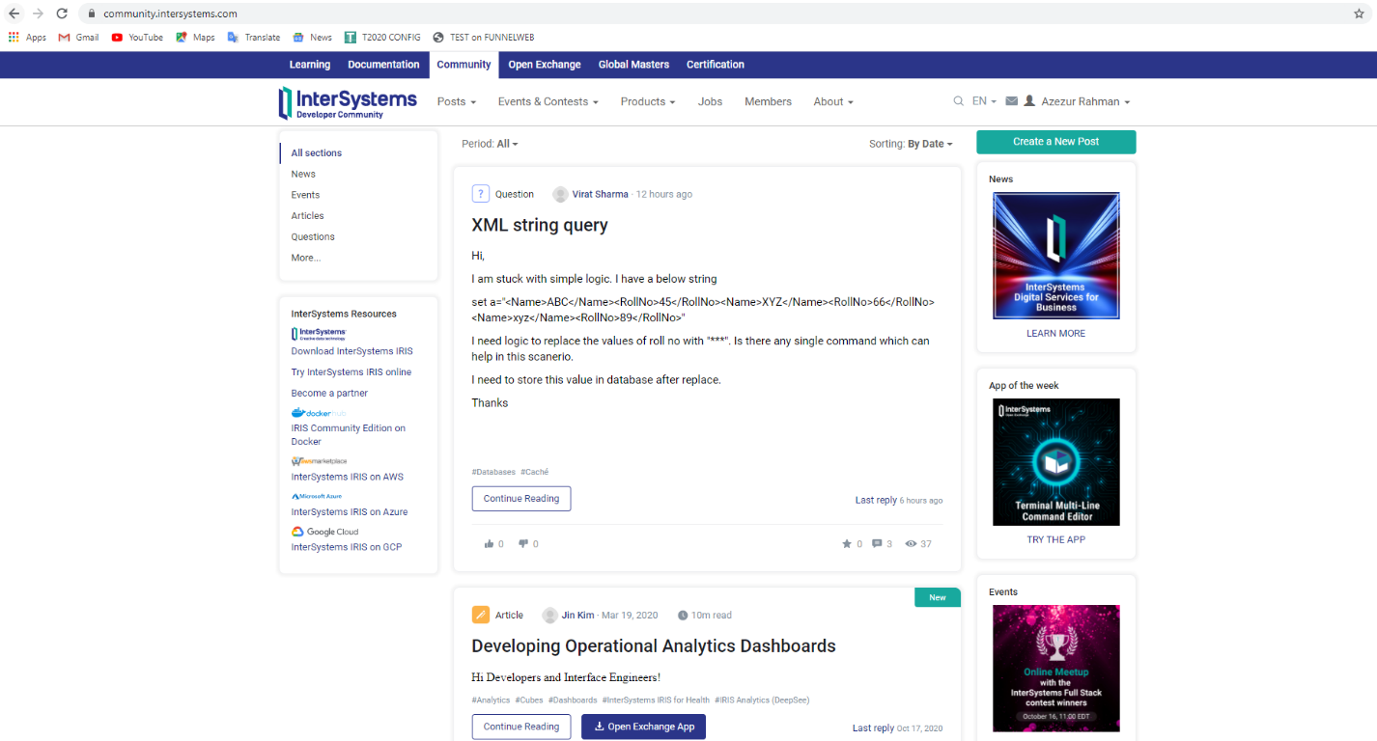Expand the Products dropdown
The image size is (1377, 741).
tap(647, 101)
